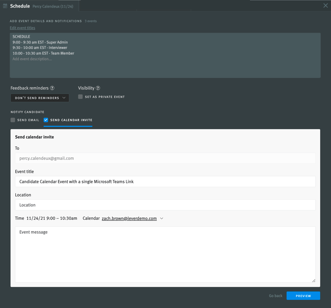Click the Edit event titles link
This screenshot has width=331, height=308.
click(x=22, y=28)
